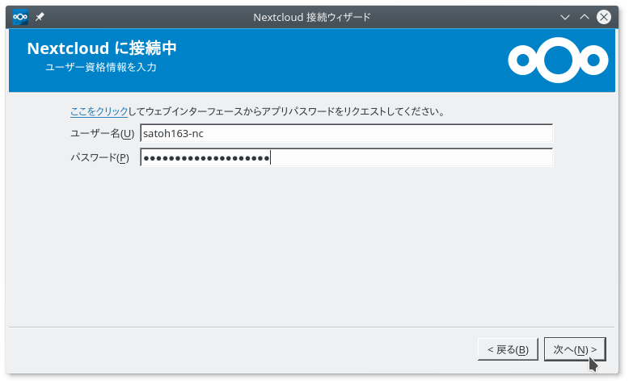This screenshot has height=384, width=629.
Task: Click the ユーザー資格情報を入力 subtitle
Action: [101, 67]
